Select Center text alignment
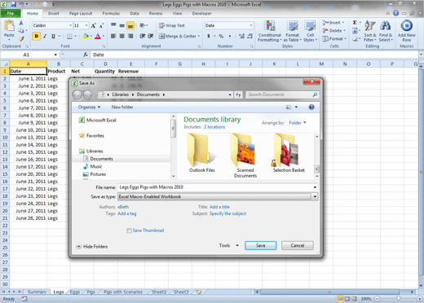The image size is (424, 303). tap(122, 36)
